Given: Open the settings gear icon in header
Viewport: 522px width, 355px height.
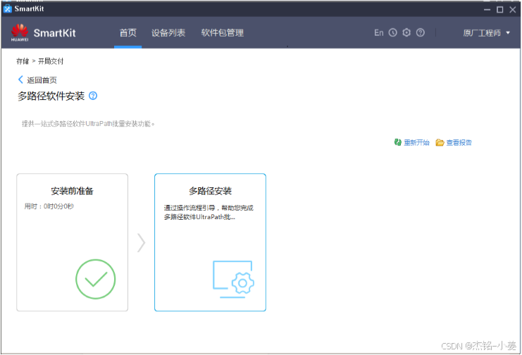Looking at the screenshot, I should [x=406, y=32].
